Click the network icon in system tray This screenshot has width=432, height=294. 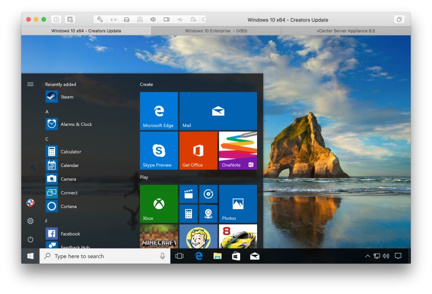pos(377,256)
